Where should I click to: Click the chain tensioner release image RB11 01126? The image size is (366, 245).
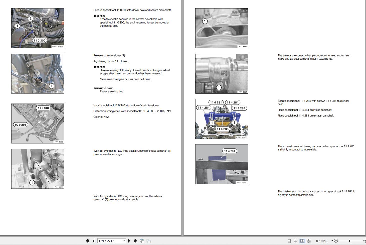click(38, 74)
